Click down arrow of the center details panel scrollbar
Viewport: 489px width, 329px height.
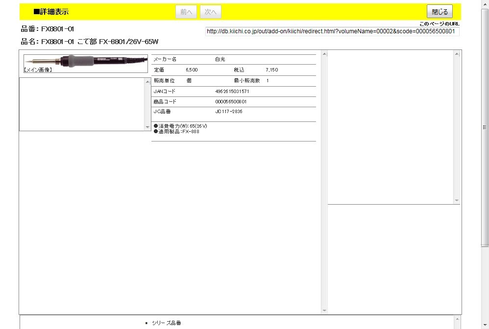click(324, 310)
